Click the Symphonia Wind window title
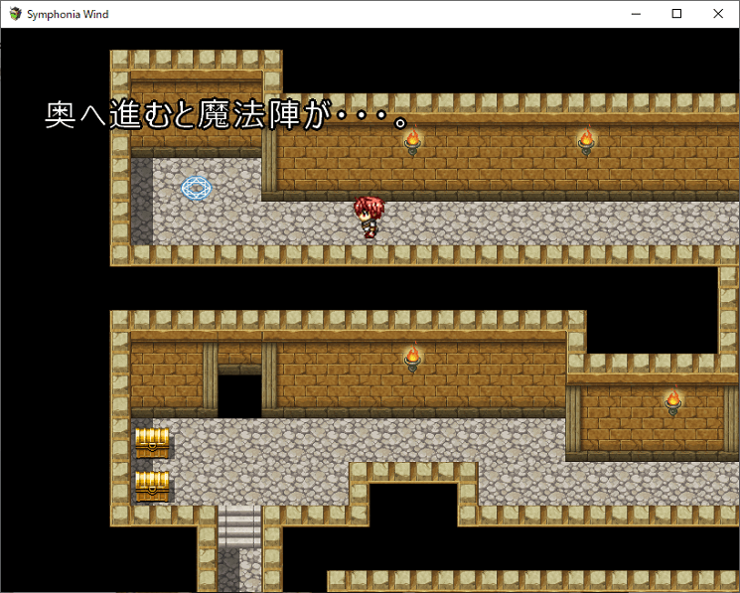 click(68, 14)
